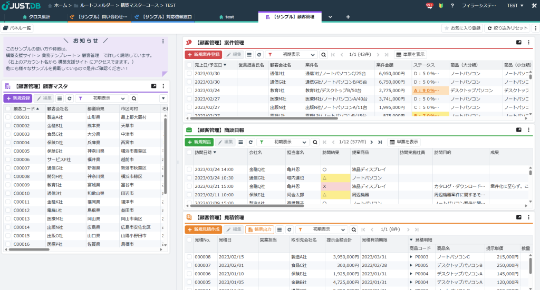
Task: Expand 顧客マスタ toolbar overflow arrow
Action: (x=163, y=98)
